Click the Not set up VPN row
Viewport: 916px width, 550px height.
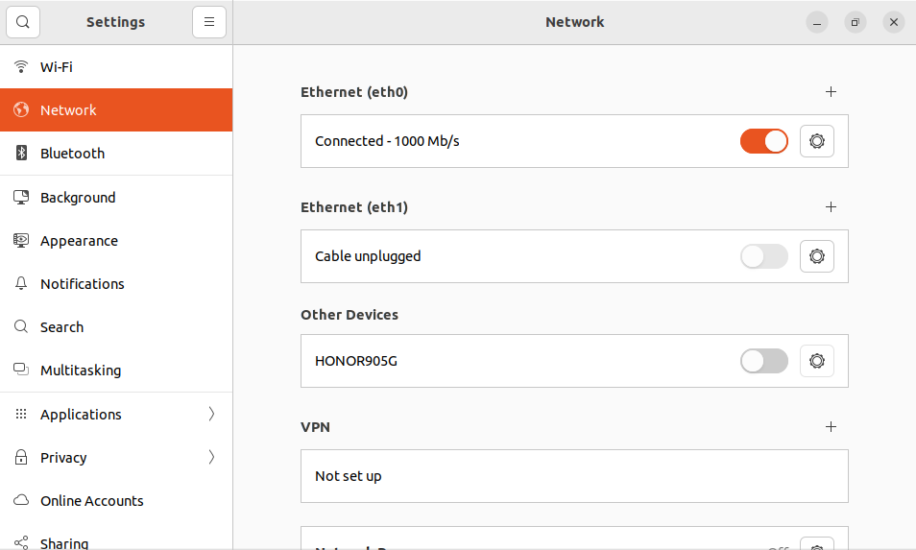click(x=574, y=476)
